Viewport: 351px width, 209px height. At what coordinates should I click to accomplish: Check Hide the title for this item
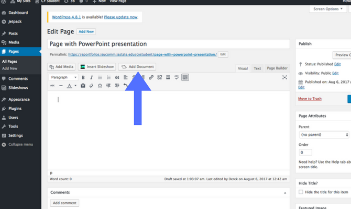click(301, 192)
